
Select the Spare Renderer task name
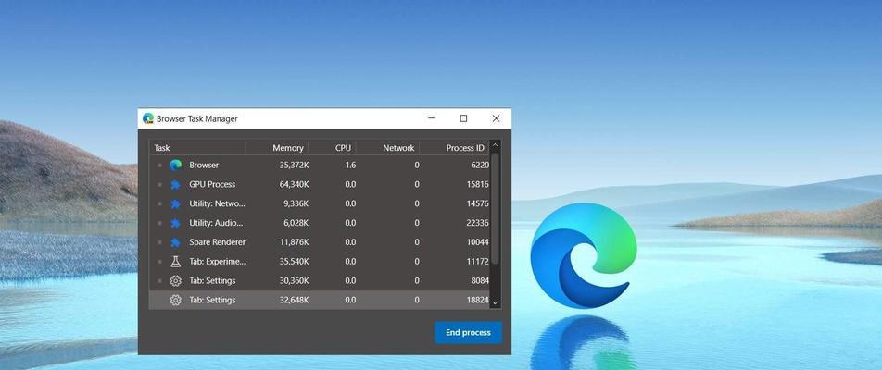tap(217, 242)
